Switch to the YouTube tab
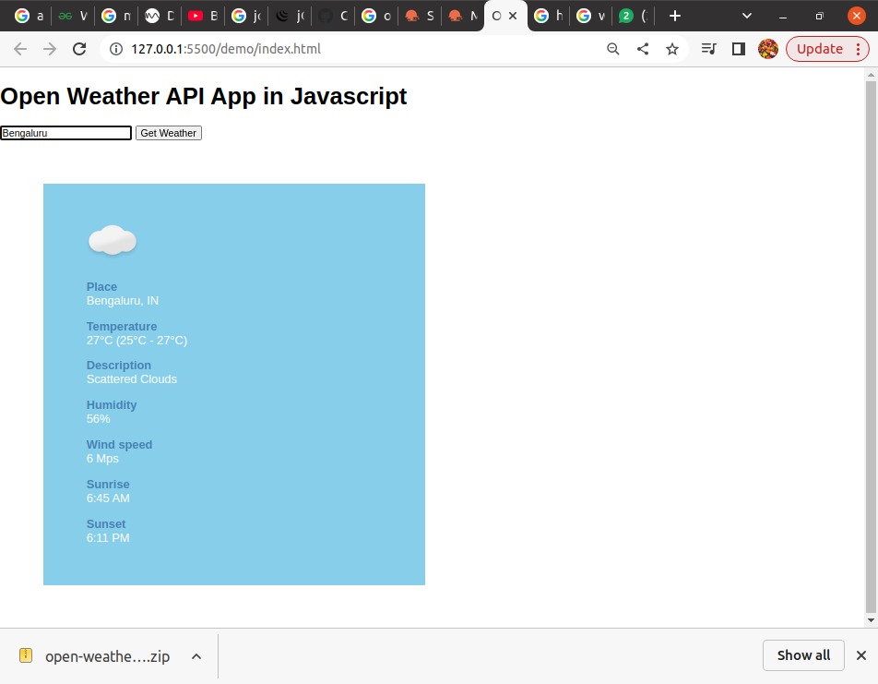The image size is (878, 684). click(x=203, y=16)
